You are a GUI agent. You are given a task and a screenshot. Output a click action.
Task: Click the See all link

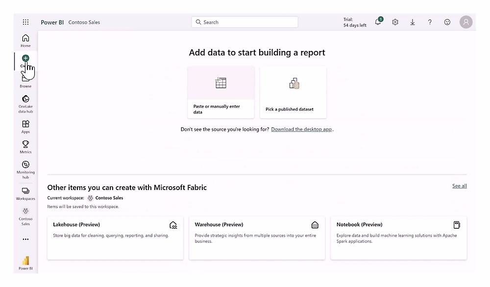[x=459, y=186]
